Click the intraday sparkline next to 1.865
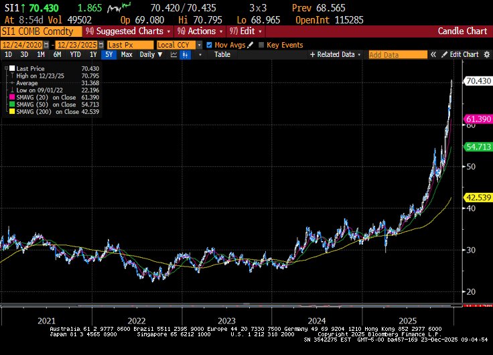Image resolution: width=493 pixels, height=355 pixels. pyautogui.click(x=119, y=7)
